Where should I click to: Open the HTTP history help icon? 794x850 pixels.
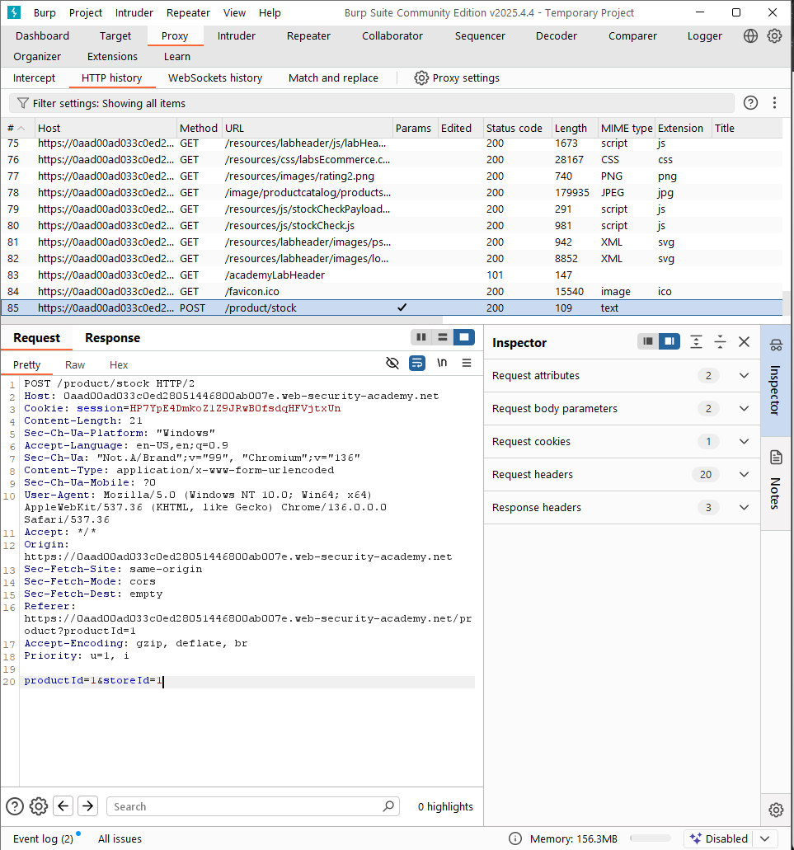coord(750,102)
